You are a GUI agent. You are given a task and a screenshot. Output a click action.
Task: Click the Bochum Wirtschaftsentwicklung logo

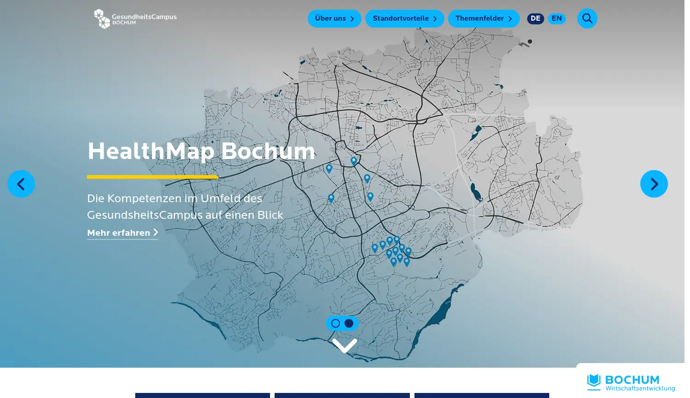coord(631,382)
